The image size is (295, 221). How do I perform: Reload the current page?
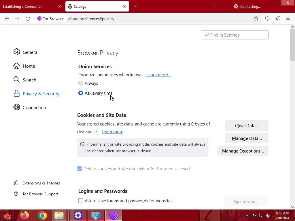[x=28, y=19]
